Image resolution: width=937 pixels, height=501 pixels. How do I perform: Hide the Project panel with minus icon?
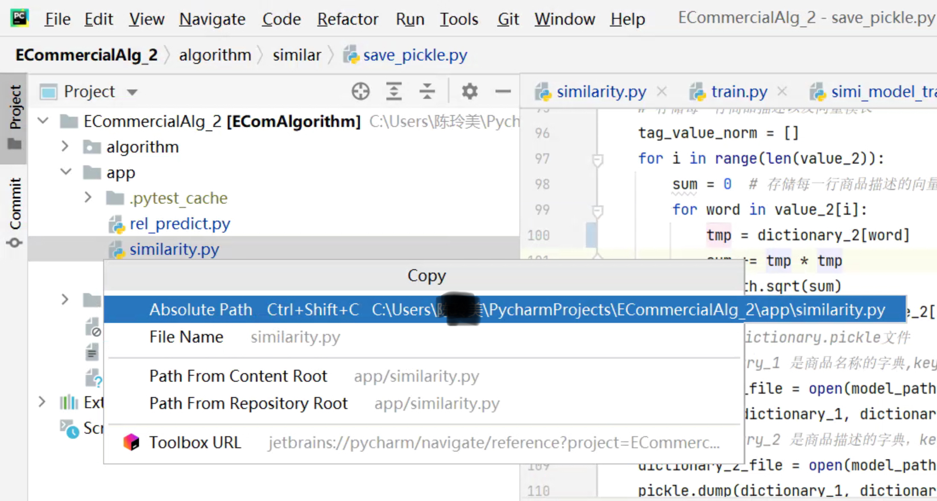(503, 91)
